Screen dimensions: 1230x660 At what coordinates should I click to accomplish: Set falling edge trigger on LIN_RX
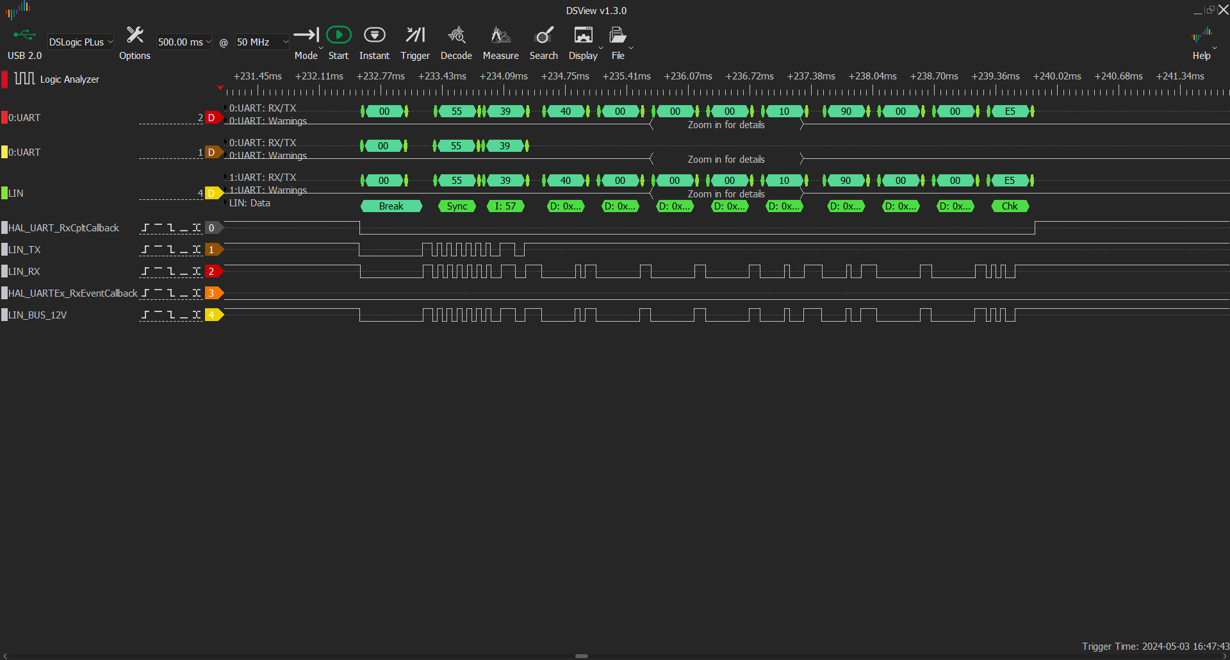click(171, 271)
